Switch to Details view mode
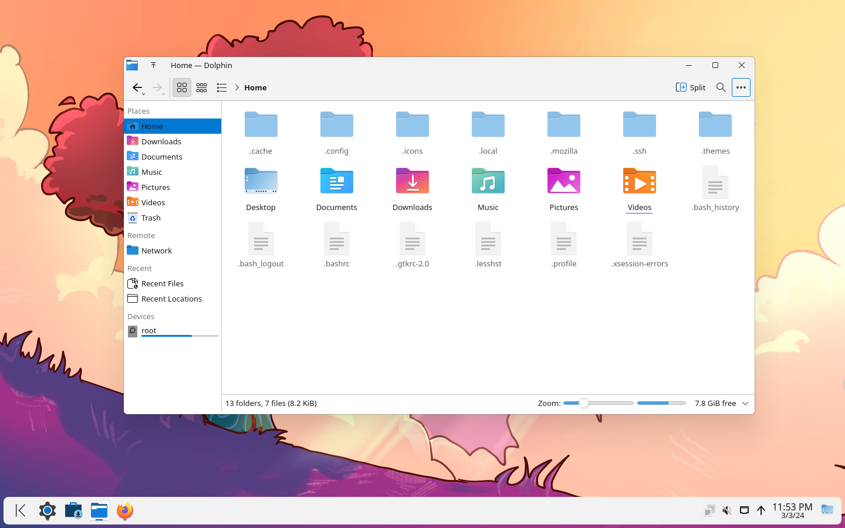Viewport: 845px width, 528px height. 222,87
